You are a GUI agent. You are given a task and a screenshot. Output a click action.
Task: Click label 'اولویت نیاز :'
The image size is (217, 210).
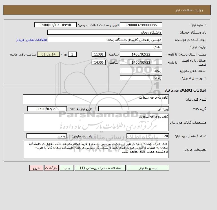tap(198, 47)
